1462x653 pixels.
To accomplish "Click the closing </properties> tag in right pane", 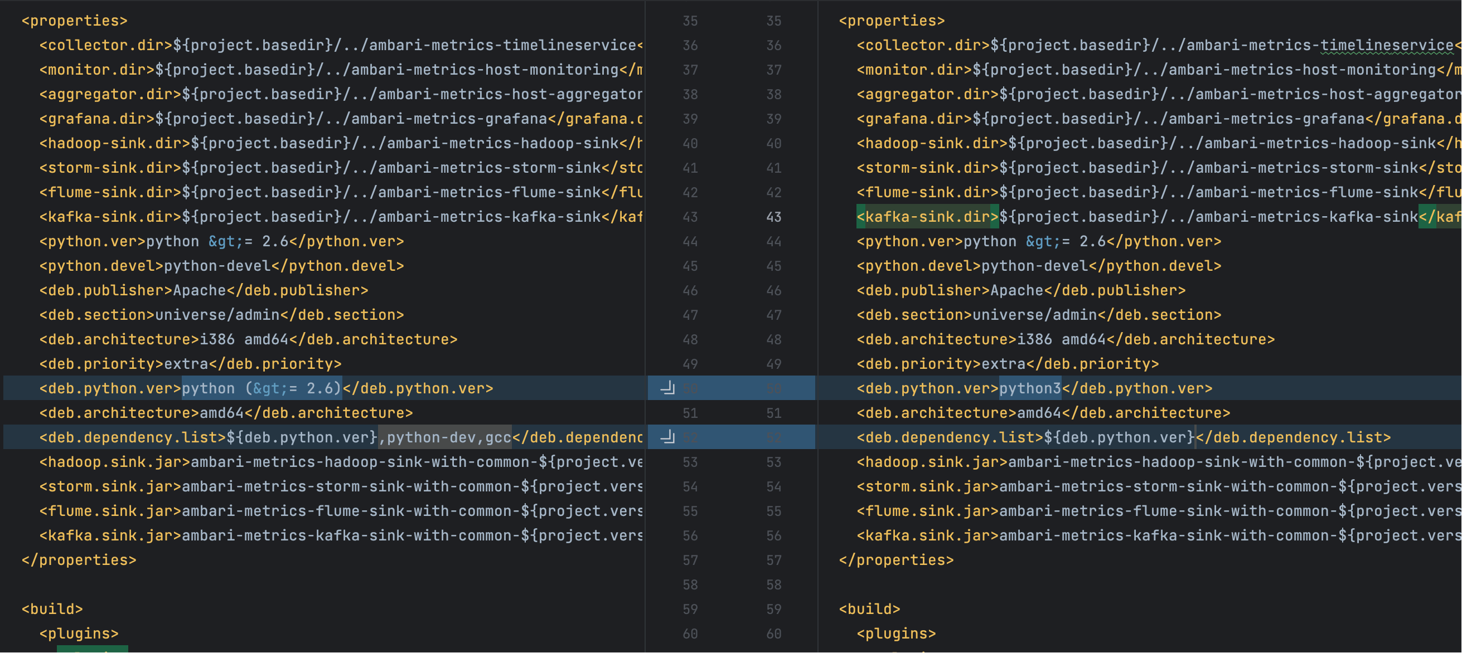I will tap(896, 560).
